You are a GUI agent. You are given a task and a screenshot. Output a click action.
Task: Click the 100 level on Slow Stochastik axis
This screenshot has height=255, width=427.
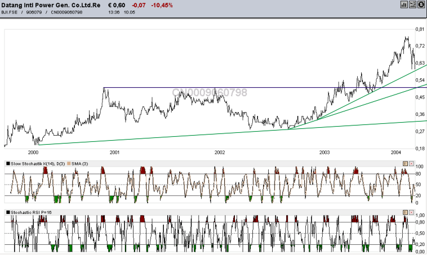pyautogui.click(x=419, y=167)
